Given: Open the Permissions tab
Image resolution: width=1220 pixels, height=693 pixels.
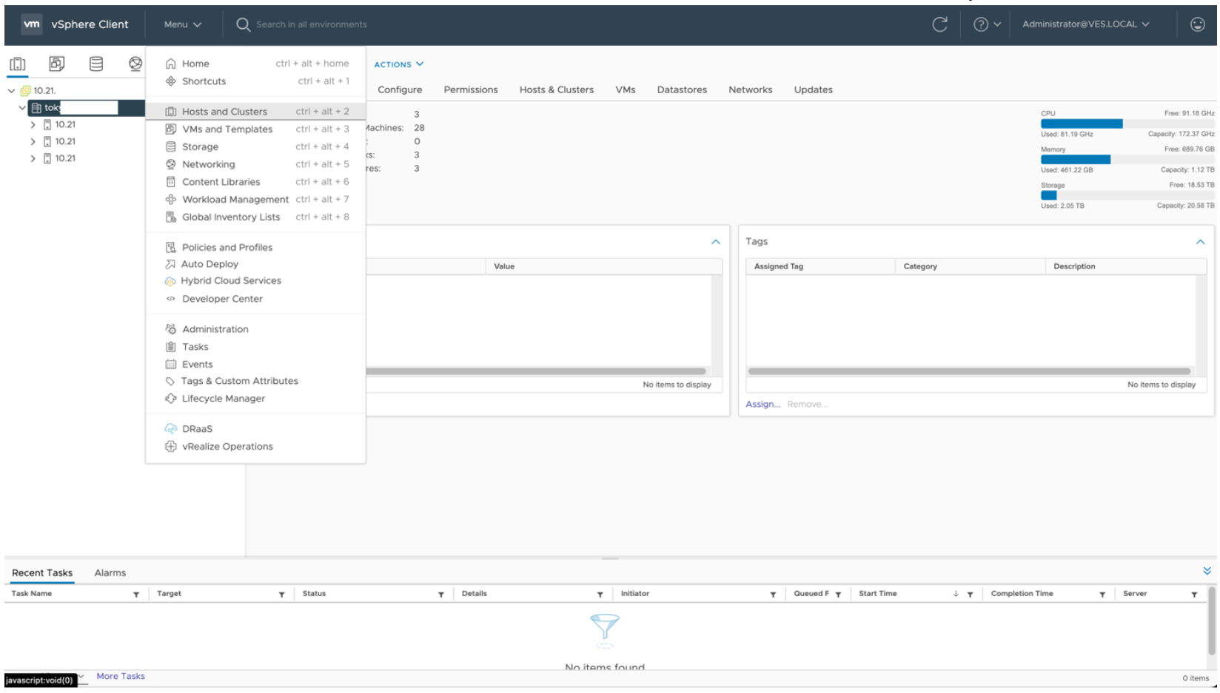Looking at the screenshot, I should coord(470,89).
